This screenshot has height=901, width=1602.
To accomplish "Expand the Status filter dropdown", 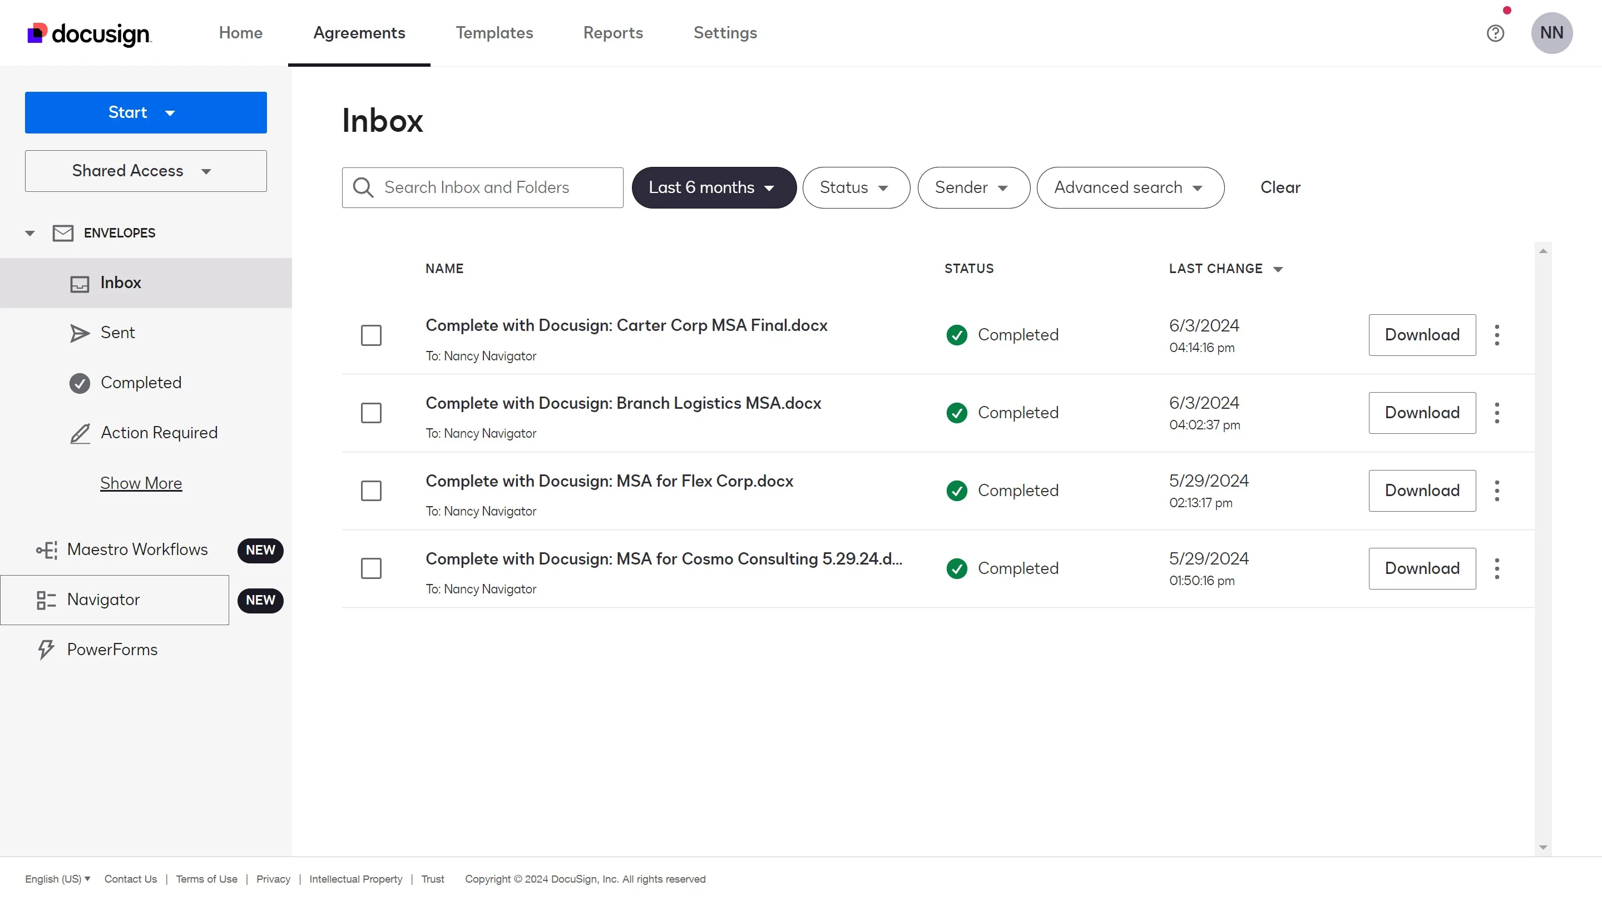I will pos(856,187).
